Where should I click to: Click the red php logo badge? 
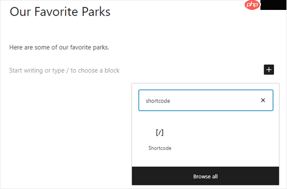252,5
